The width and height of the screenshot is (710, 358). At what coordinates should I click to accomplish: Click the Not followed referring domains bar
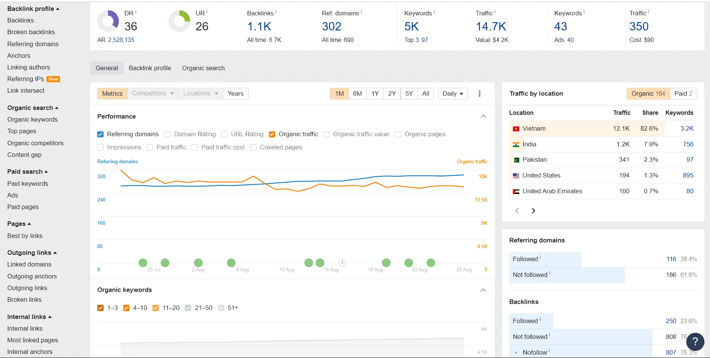pyautogui.click(x=567, y=275)
